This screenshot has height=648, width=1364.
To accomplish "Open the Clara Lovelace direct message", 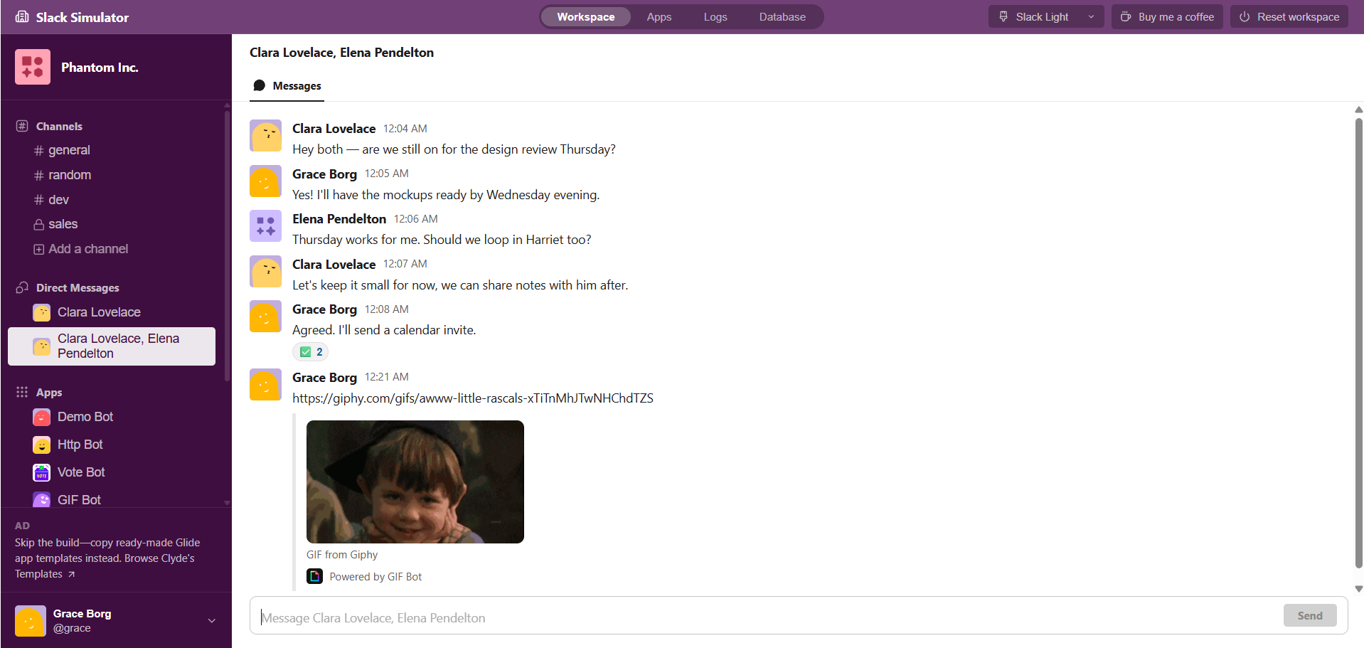I will pyautogui.click(x=99, y=312).
